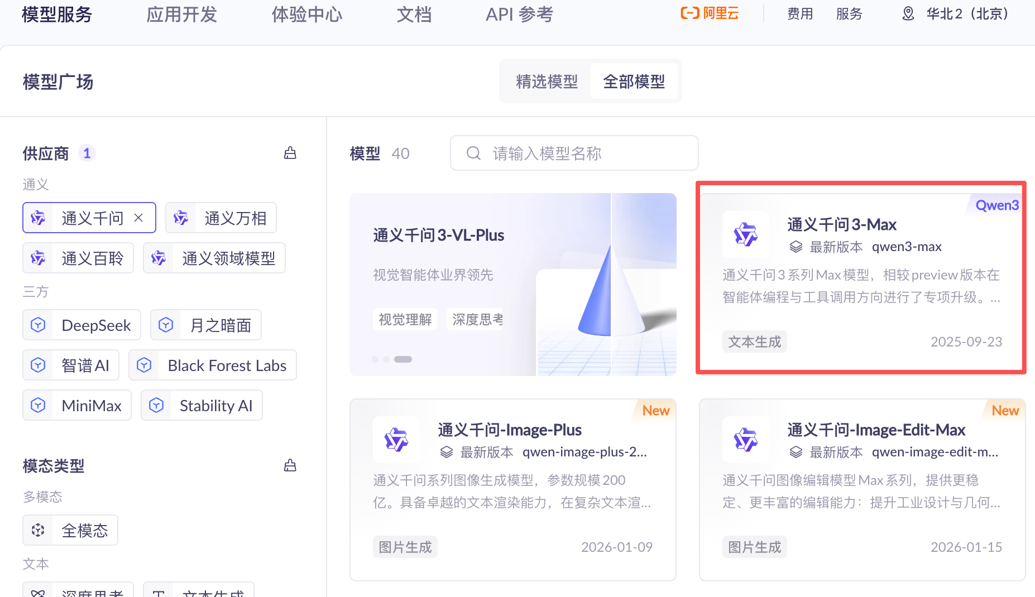Click the 全模态 chip icon
This screenshot has width=1035, height=597.
38,530
